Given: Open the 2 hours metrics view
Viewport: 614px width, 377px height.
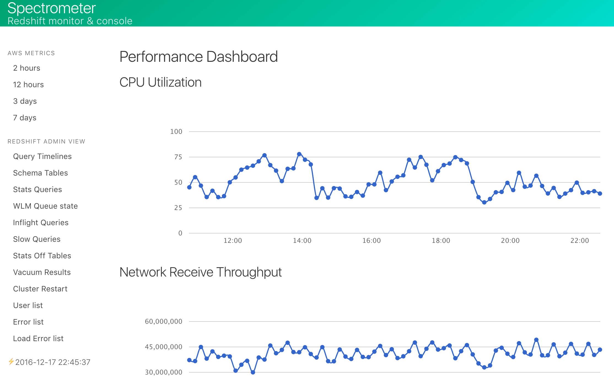Looking at the screenshot, I should click(26, 68).
